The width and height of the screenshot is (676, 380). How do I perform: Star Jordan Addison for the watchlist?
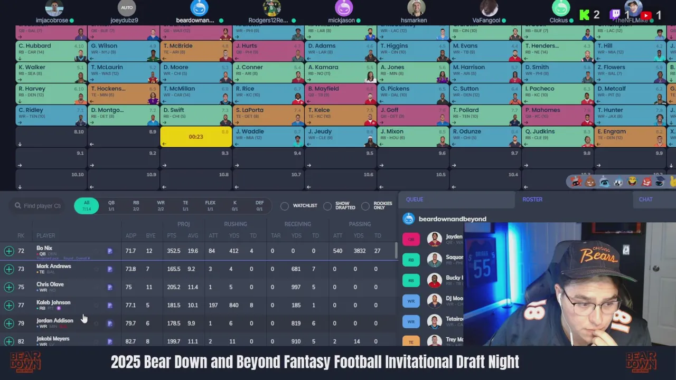coord(96,324)
